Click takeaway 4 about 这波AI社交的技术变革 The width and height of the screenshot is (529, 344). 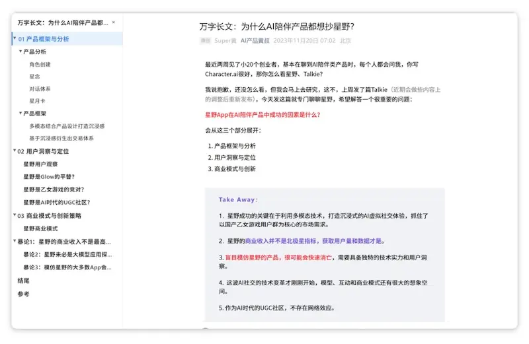coord(323,287)
